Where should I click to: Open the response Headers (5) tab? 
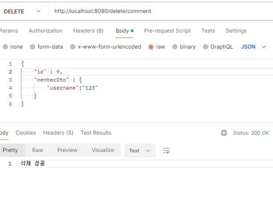pyautogui.click(x=58, y=133)
